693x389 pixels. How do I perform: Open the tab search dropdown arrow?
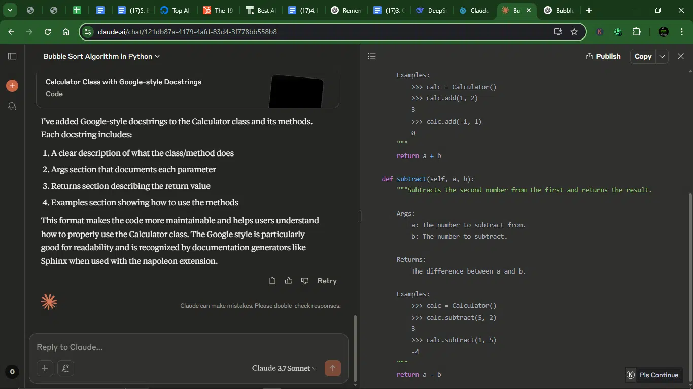click(10, 10)
